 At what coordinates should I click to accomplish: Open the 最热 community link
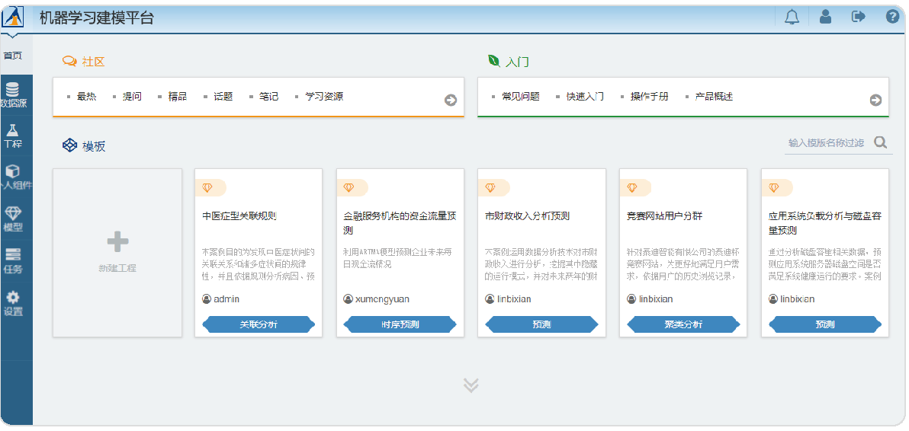click(86, 97)
